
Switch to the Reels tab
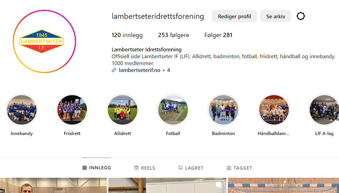[145, 168]
